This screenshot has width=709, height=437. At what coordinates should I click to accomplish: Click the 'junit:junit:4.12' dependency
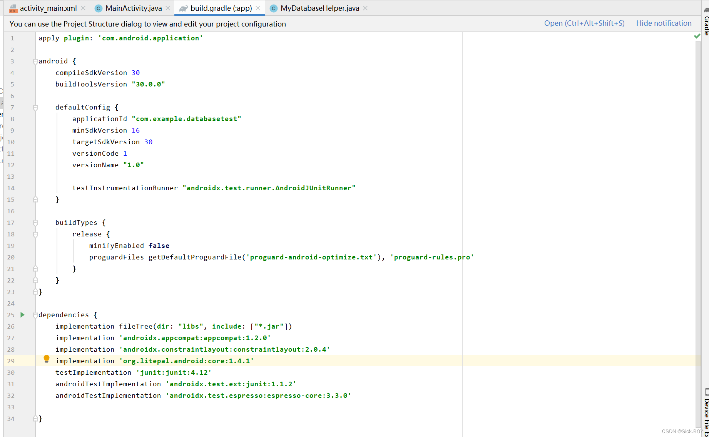(x=174, y=372)
